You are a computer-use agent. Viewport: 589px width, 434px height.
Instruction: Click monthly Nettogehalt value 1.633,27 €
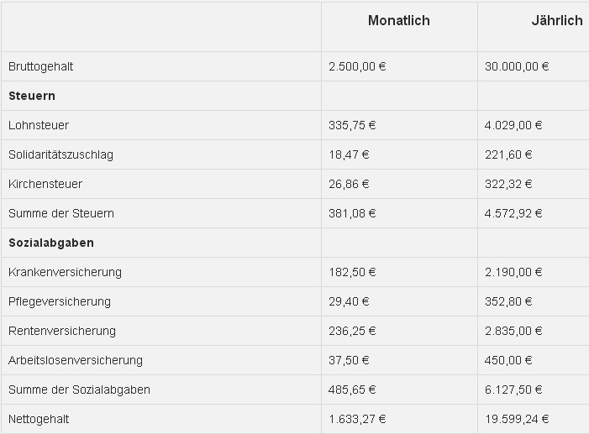pos(357,419)
